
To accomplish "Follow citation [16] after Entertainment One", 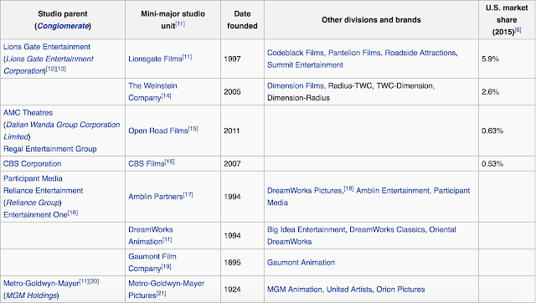I will point(73,213).
